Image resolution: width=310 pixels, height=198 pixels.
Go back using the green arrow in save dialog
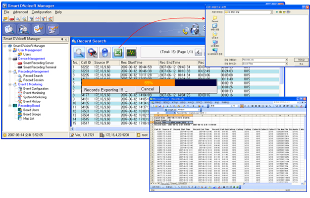277,12
